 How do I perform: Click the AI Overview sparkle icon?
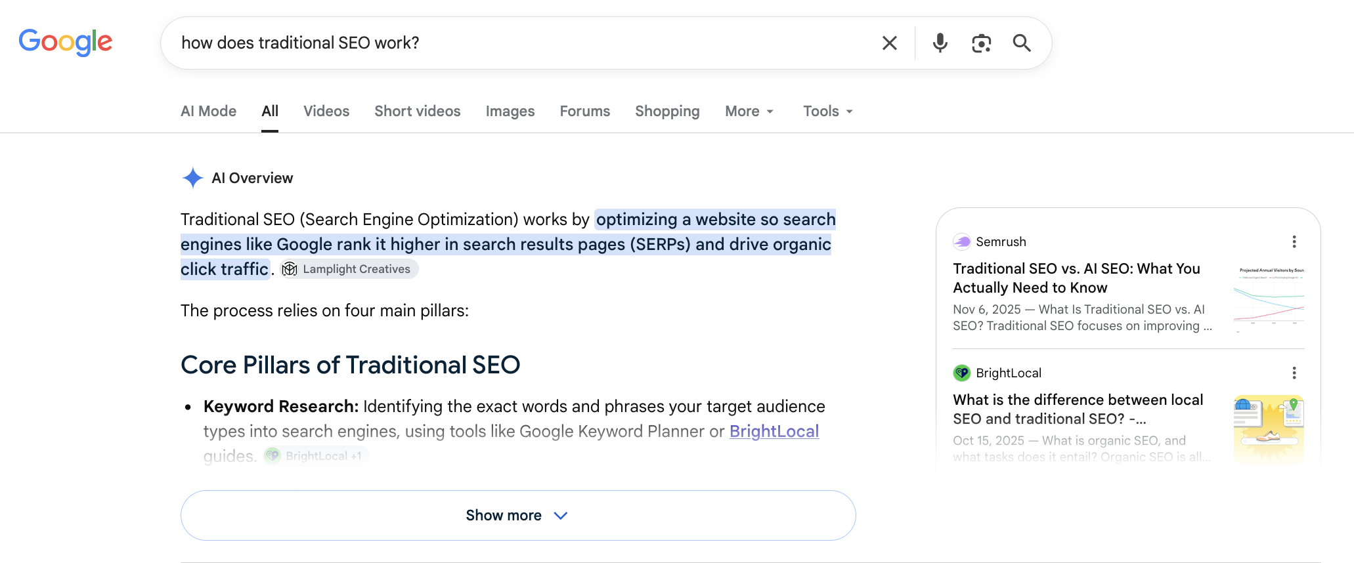click(192, 178)
